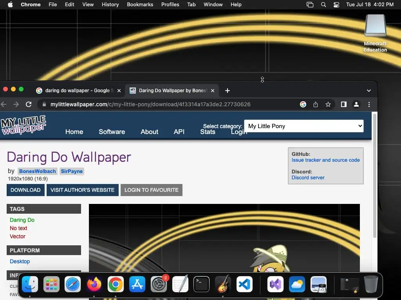Open the API page link
The height and width of the screenshot is (300, 401).
(179, 132)
